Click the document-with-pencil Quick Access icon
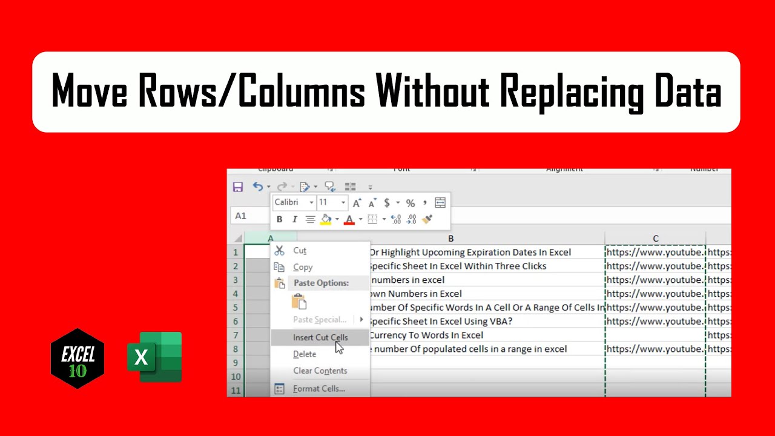This screenshot has width=775, height=436. [x=305, y=187]
